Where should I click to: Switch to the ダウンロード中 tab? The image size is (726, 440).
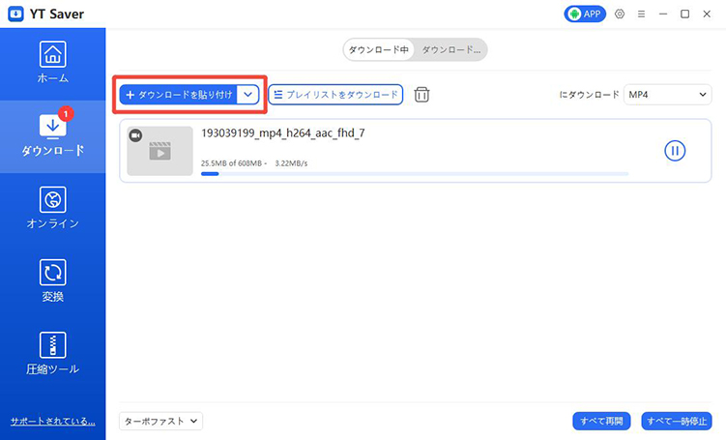coord(378,49)
